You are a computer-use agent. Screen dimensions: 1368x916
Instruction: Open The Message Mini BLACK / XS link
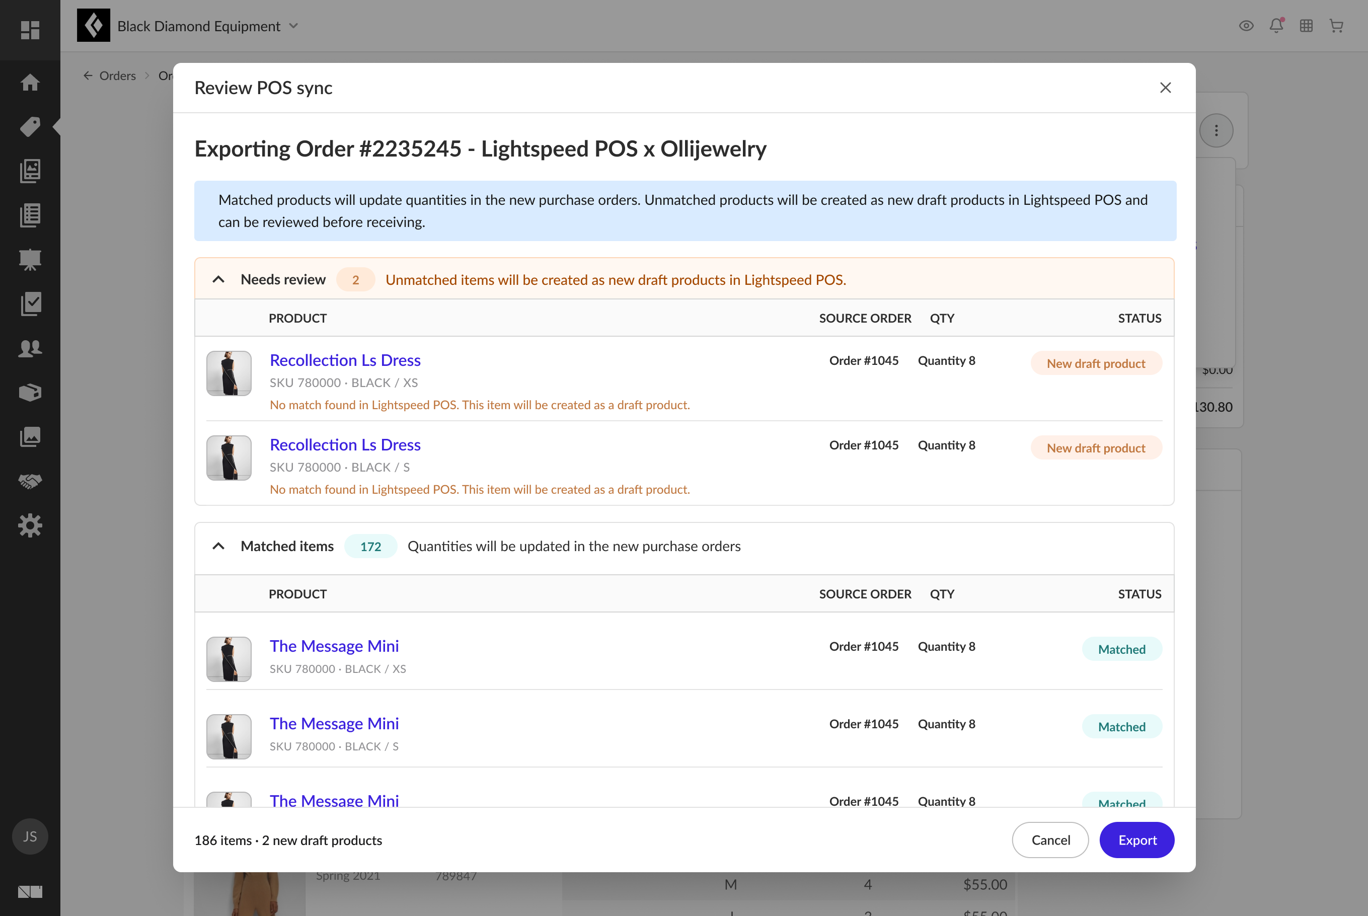tap(334, 646)
